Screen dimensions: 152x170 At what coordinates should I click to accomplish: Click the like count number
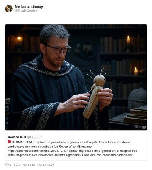point(10,165)
